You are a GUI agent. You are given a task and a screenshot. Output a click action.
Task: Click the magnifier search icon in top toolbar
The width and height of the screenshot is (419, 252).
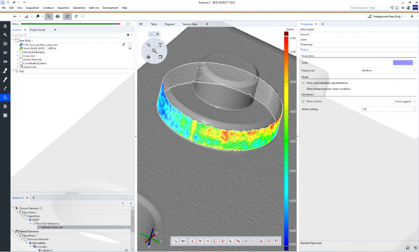click(49, 16)
